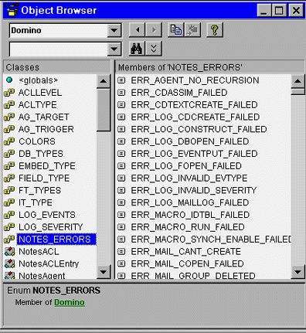Select NotesACLEntry class in Classes
This screenshot has height=333, width=306.
(x=49, y=263)
